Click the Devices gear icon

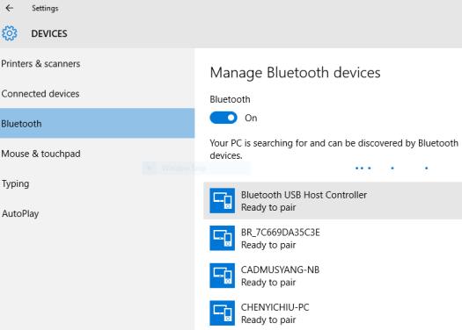coord(10,33)
